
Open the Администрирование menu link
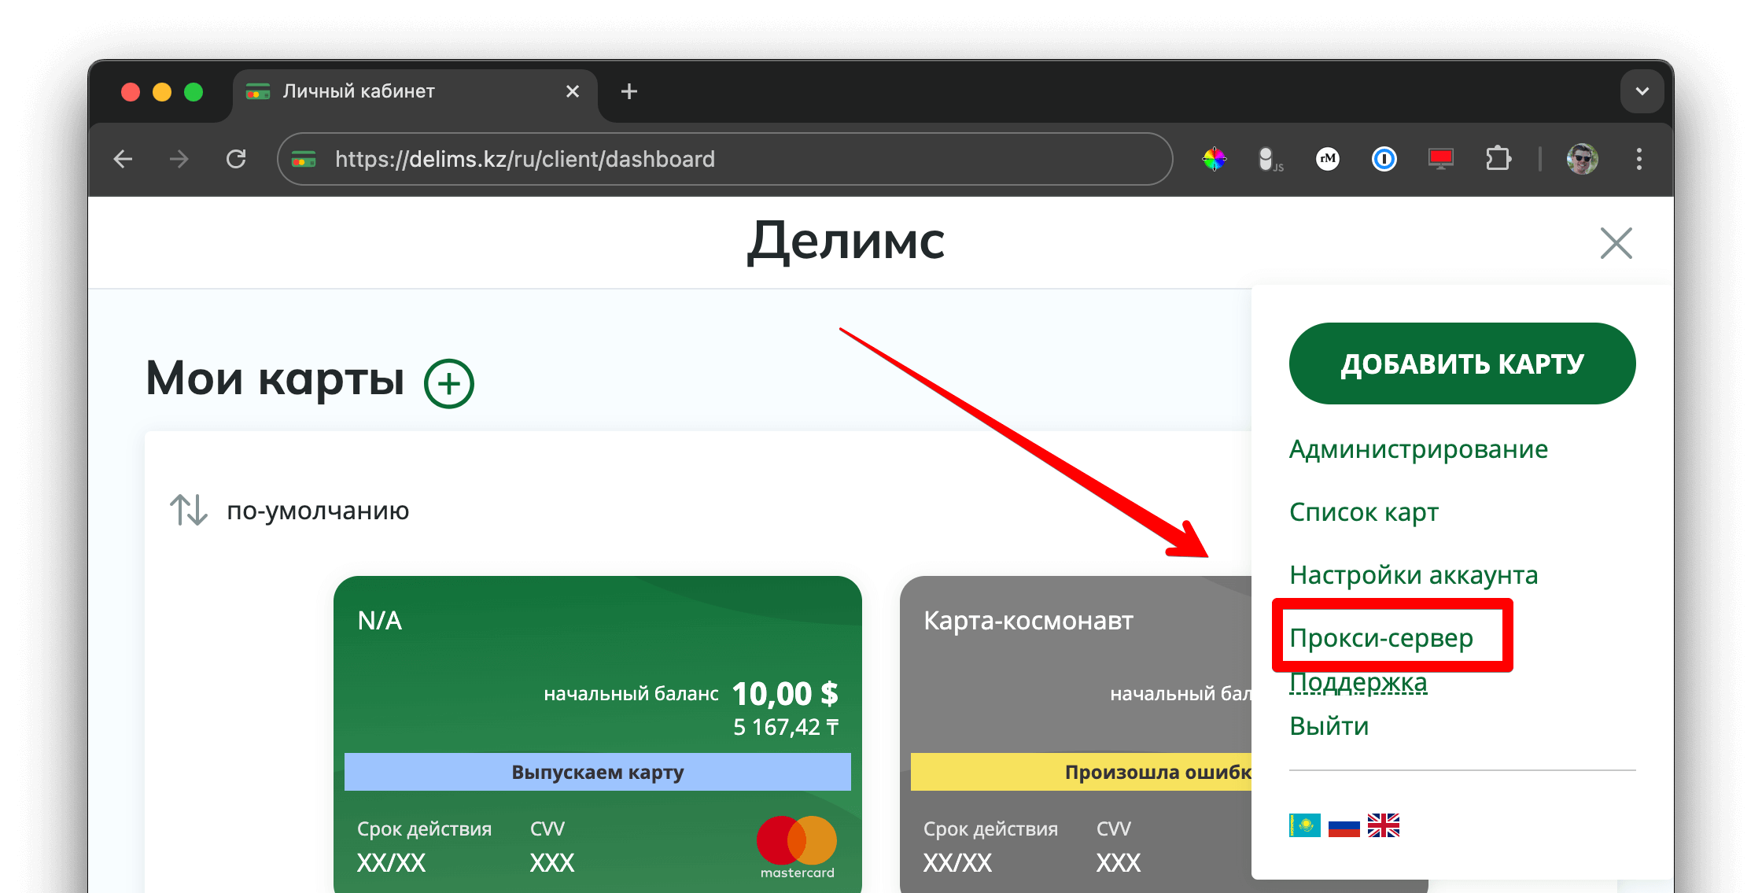point(1418,449)
